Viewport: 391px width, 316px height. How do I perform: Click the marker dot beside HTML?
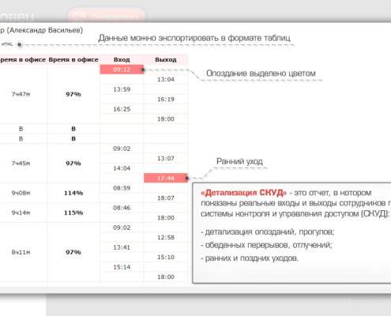click(20, 44)
